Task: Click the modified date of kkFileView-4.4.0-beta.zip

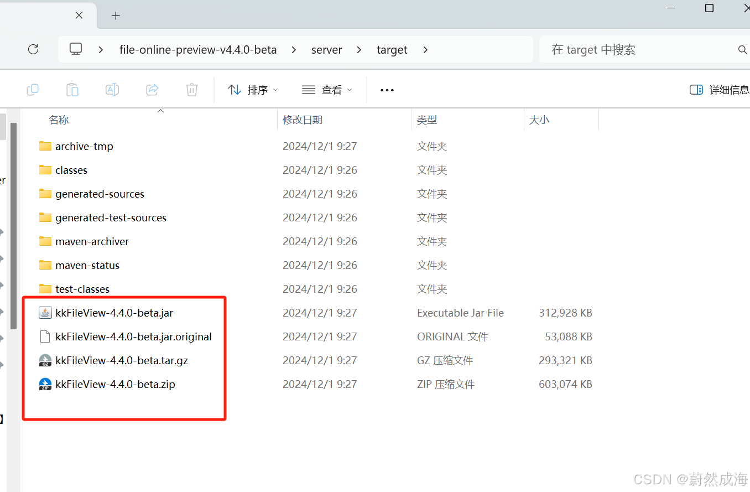Action: 320,384
